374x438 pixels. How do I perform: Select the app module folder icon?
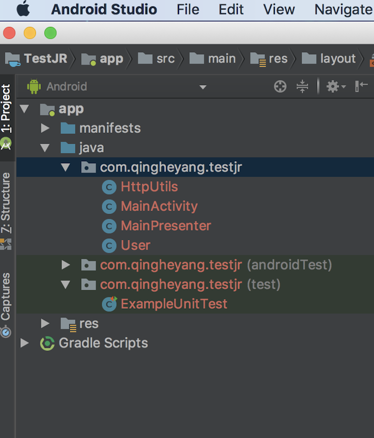point(47,109)
